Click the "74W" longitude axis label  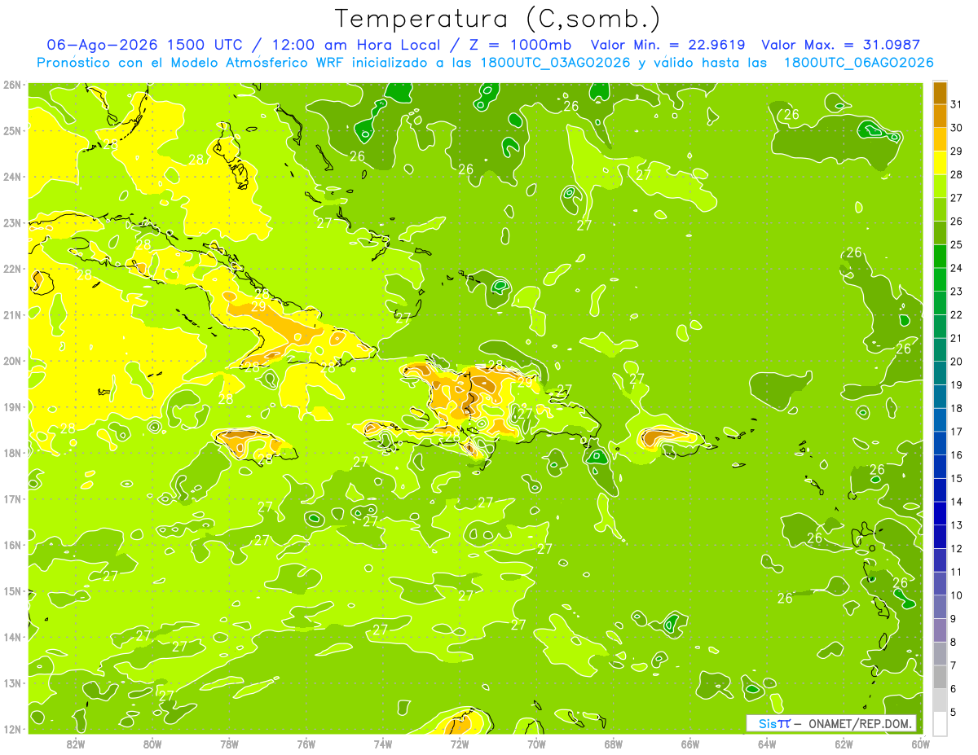coord(382,743)
